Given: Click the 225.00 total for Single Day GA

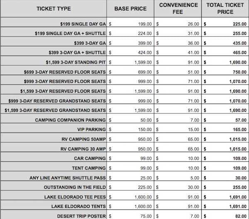Looking at the screenshot, I should (x=236, y=24).
